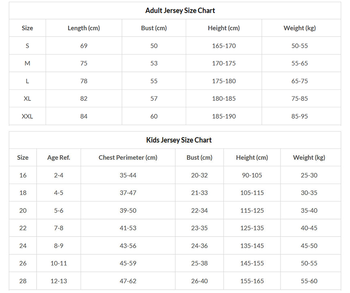Click the 10-11 age reference cell
This screenshot has height=293, width=350.
point(59,263)
